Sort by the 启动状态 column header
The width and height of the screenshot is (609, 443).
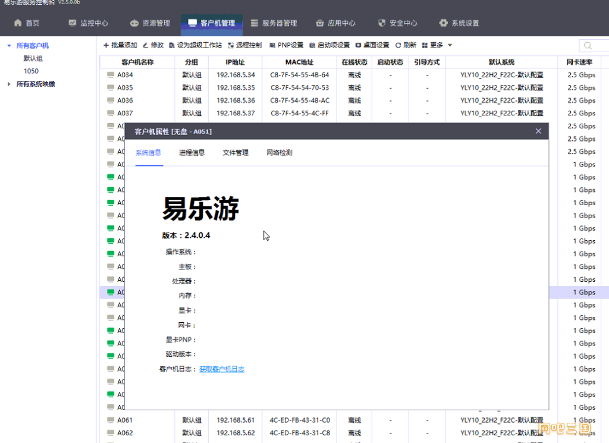coord(390,62)
